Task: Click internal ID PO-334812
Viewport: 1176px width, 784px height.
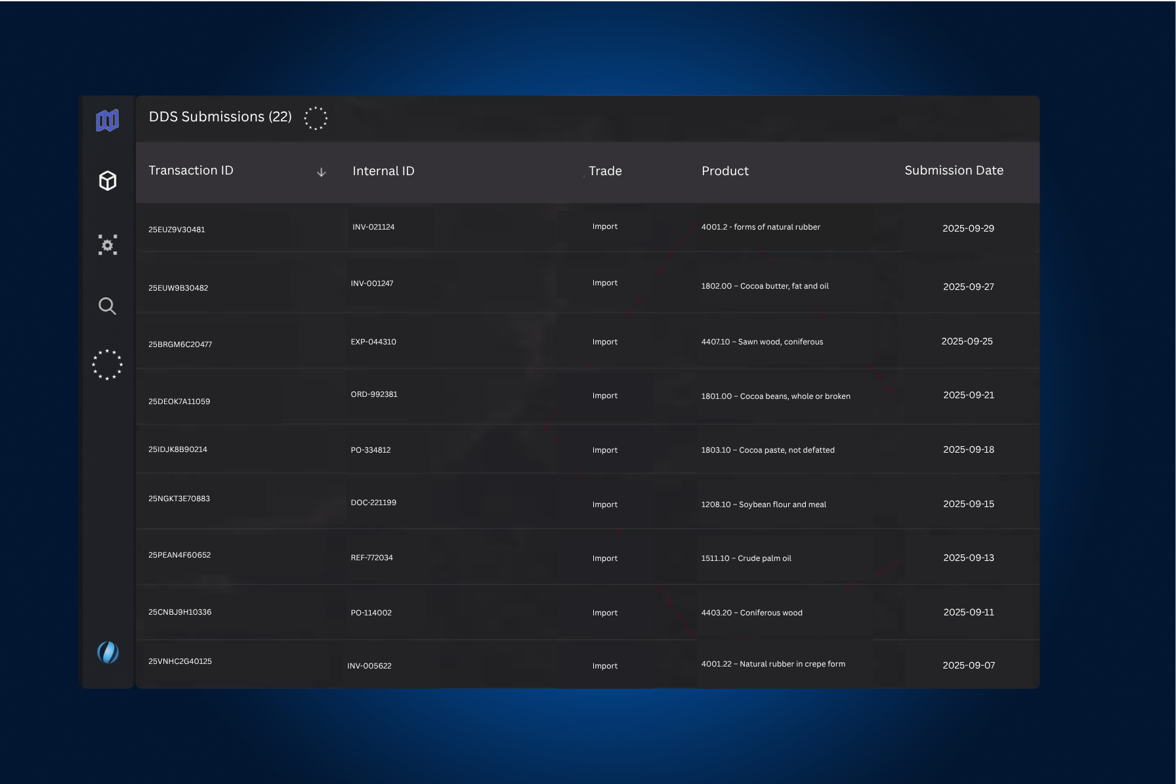Action: (x=371, y=450)
